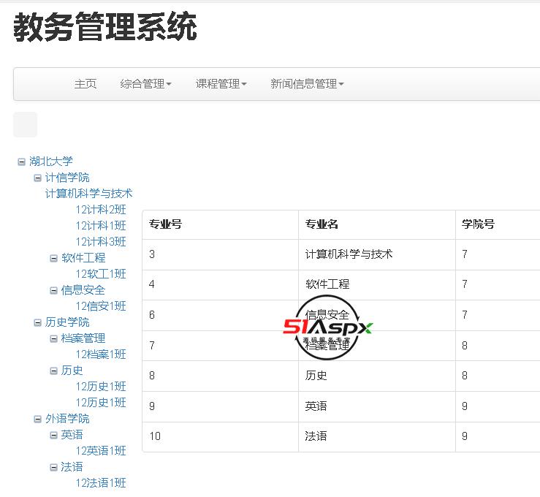Open the 12软工1班 class in the tree
The width and height of the screenshot is (540, 497).
click(101, 274)
